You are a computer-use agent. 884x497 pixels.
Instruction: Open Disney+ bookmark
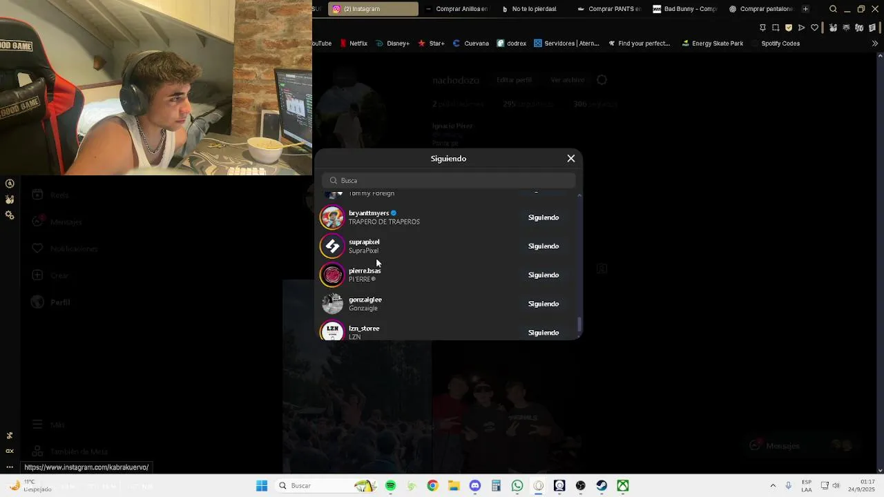point(392,43)
